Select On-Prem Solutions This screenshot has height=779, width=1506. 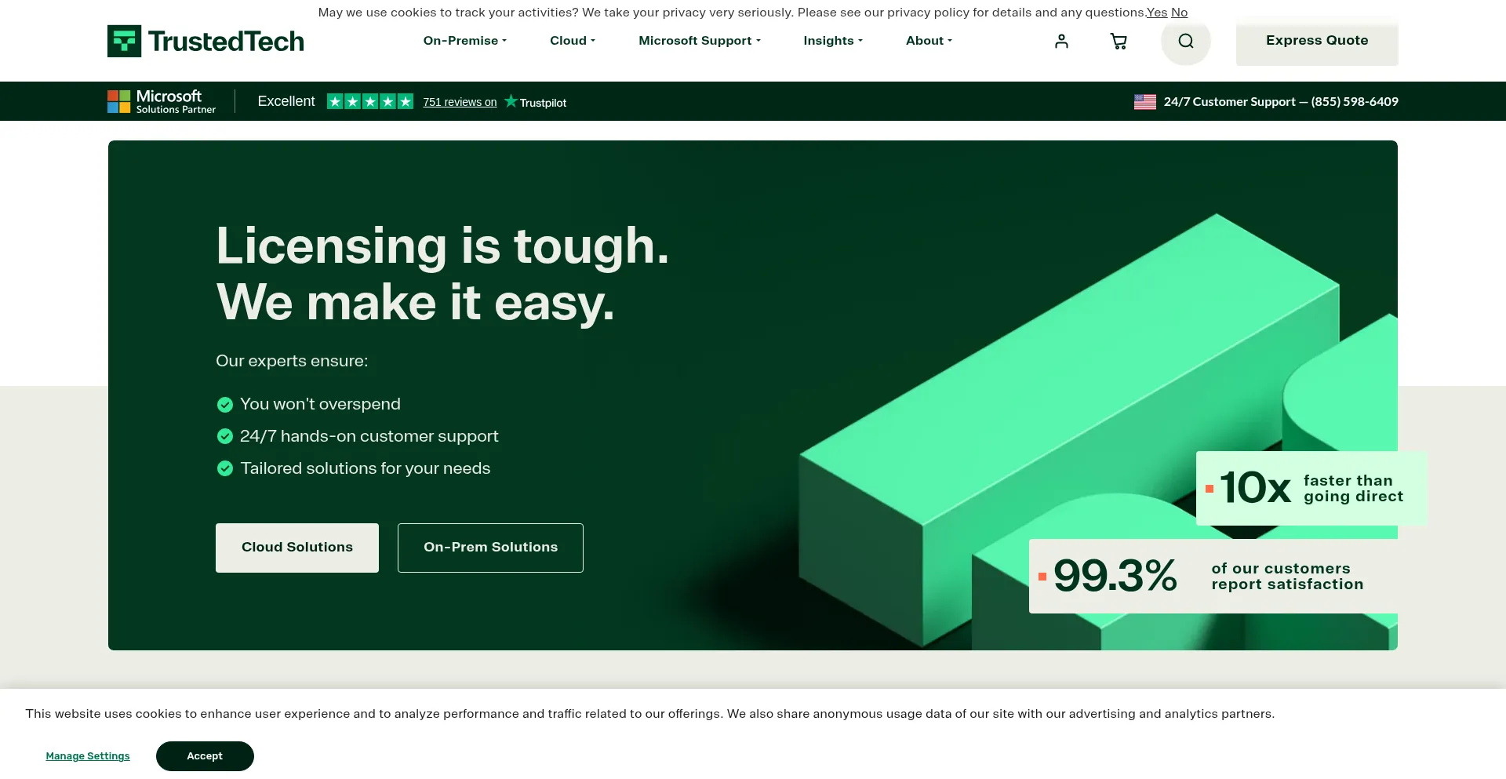[490, 548]
